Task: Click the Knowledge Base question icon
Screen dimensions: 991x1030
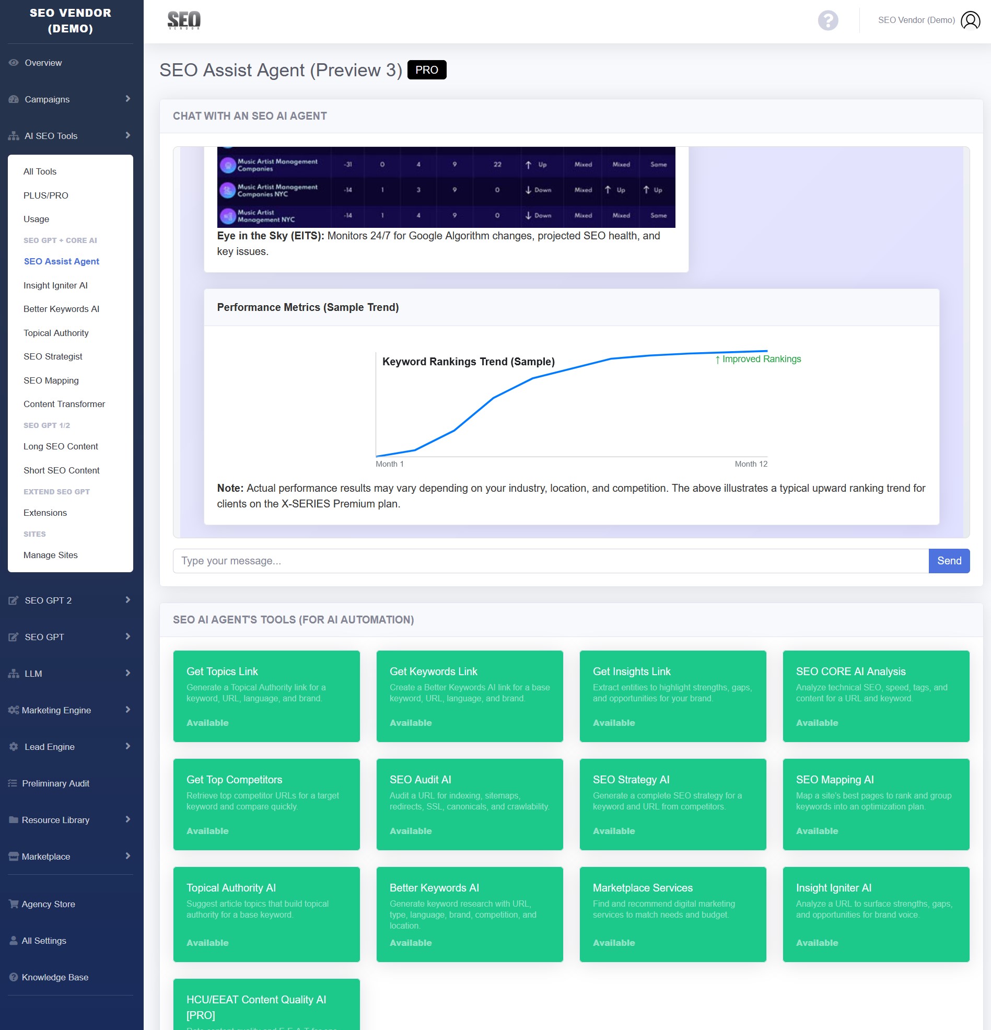Action: click(x=14, y=977)
